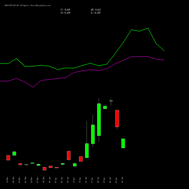Select the 16 Apr date label
Viewport: 189px width, 189px height.
coord(86,180)
